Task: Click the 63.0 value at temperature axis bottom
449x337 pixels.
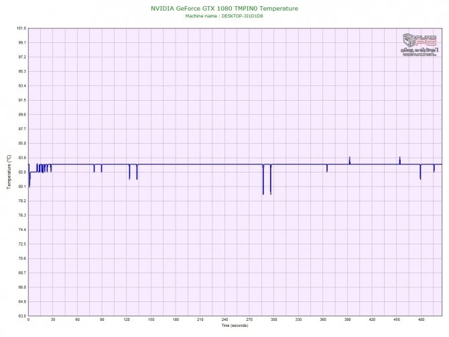Action: coord(21,316)
